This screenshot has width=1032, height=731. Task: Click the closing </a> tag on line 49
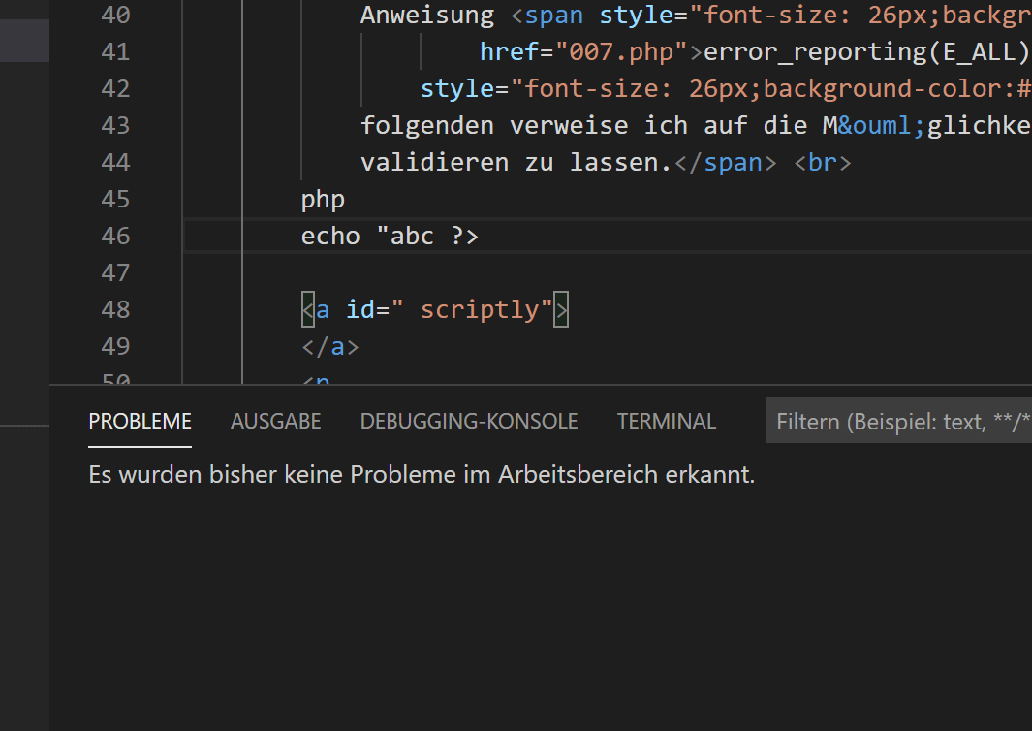[x=330, y=346]
